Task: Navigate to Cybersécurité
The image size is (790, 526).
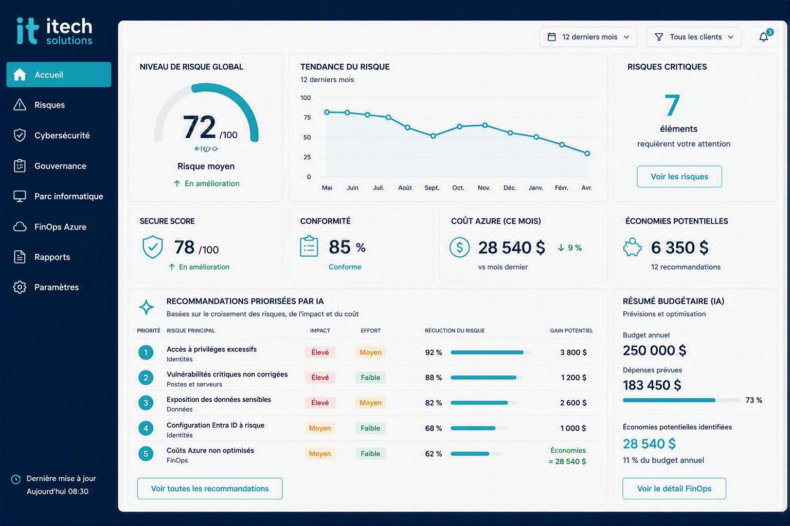Action: click(x=59, y=135)
